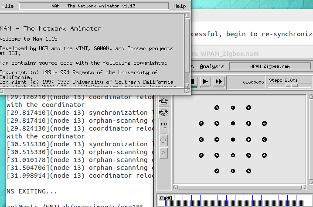Click the leftmost node in the middle row
Viewport: 313px width, 207px height.
201,139
